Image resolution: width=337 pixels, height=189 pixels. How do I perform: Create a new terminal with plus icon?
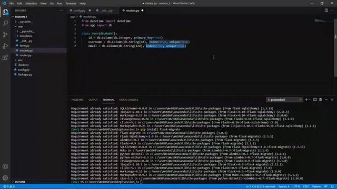[x=306, y=100]
